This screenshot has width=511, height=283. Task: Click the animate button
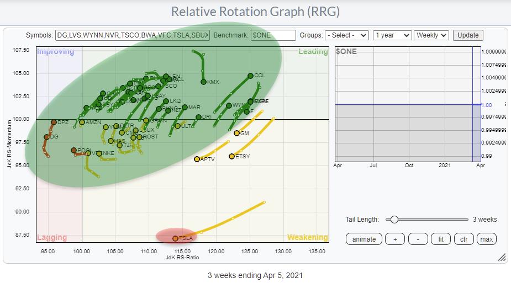tap(364, 239)
